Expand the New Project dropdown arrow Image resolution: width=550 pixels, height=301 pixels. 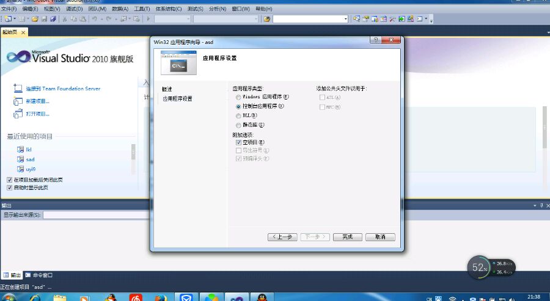click(x=15, y=19)
